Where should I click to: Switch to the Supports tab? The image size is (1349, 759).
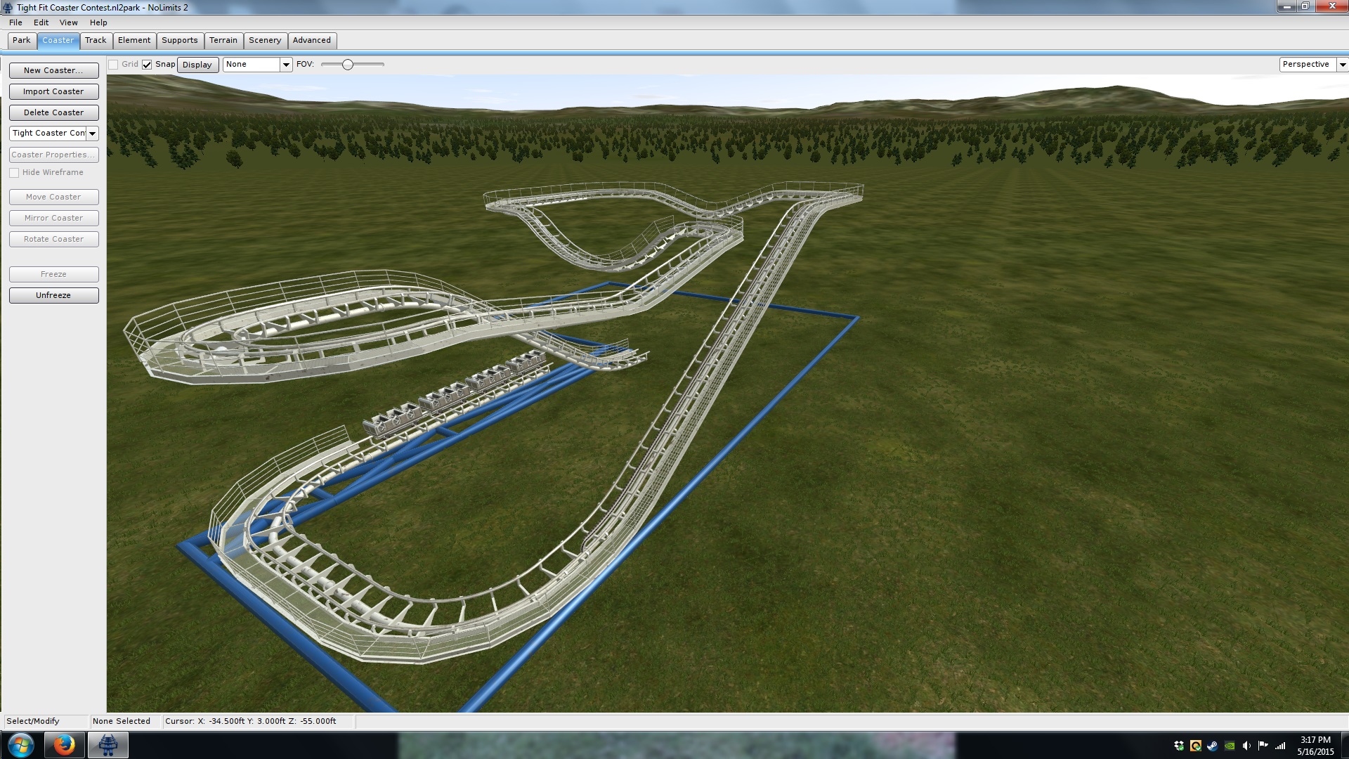point(179,41)
